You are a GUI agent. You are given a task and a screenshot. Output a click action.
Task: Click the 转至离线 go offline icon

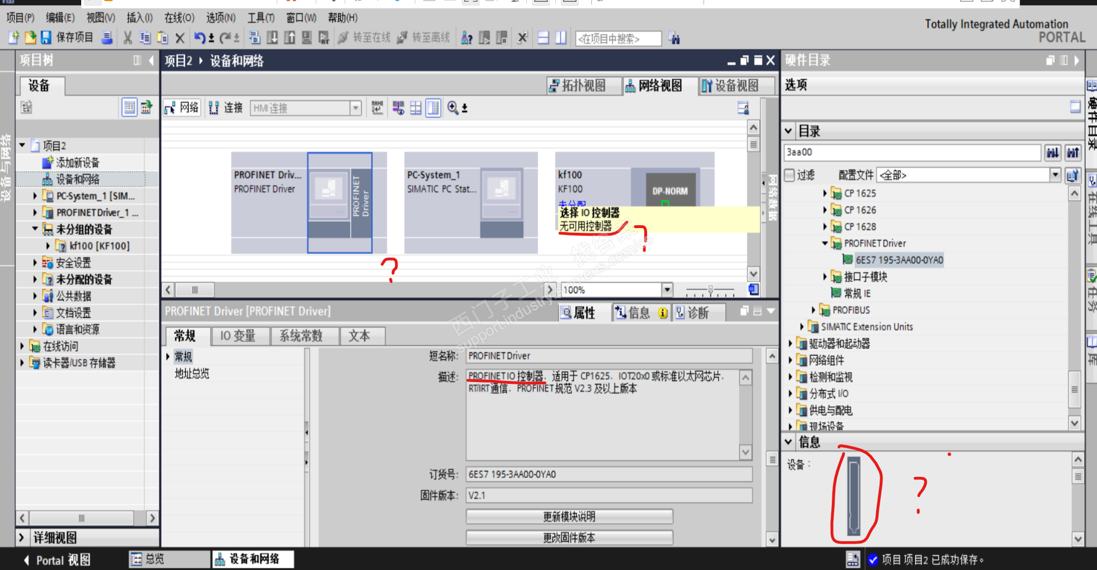click(402, 38)
